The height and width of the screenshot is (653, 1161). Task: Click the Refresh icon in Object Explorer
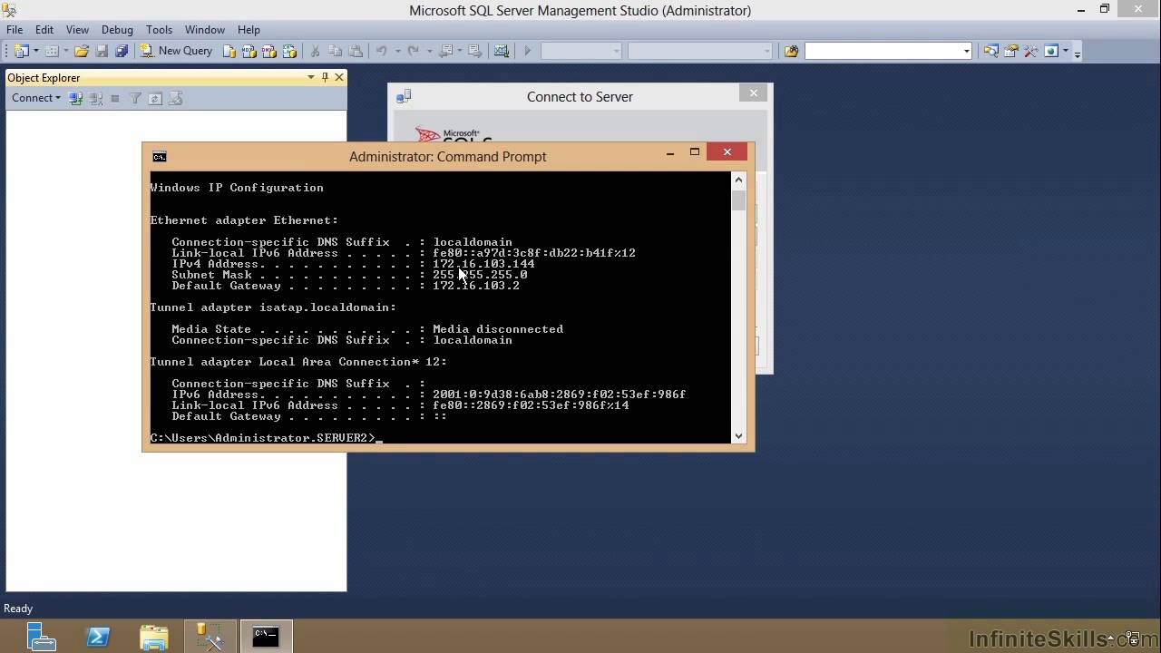pyautogui.click(x=155, y=98)
